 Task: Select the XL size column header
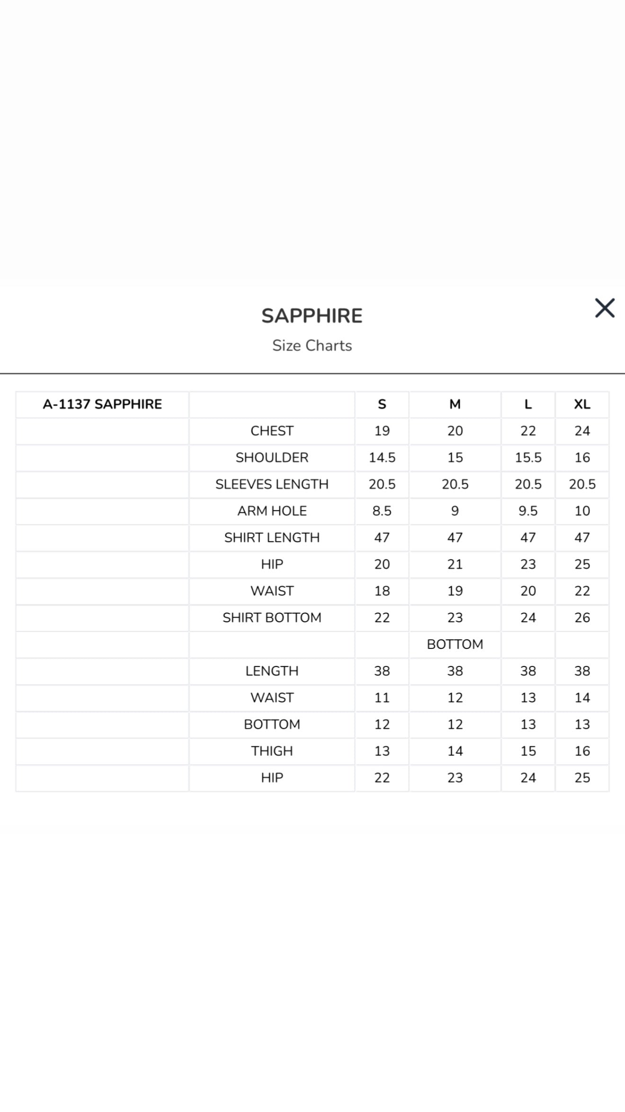pyautogui.click(x=583, y=404)
